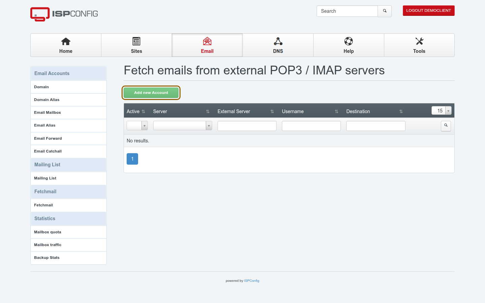Open Domain Alias in the sidebar
Image resolution: width=485 pixels, height=303 pixels.
[x=68, y=100]
